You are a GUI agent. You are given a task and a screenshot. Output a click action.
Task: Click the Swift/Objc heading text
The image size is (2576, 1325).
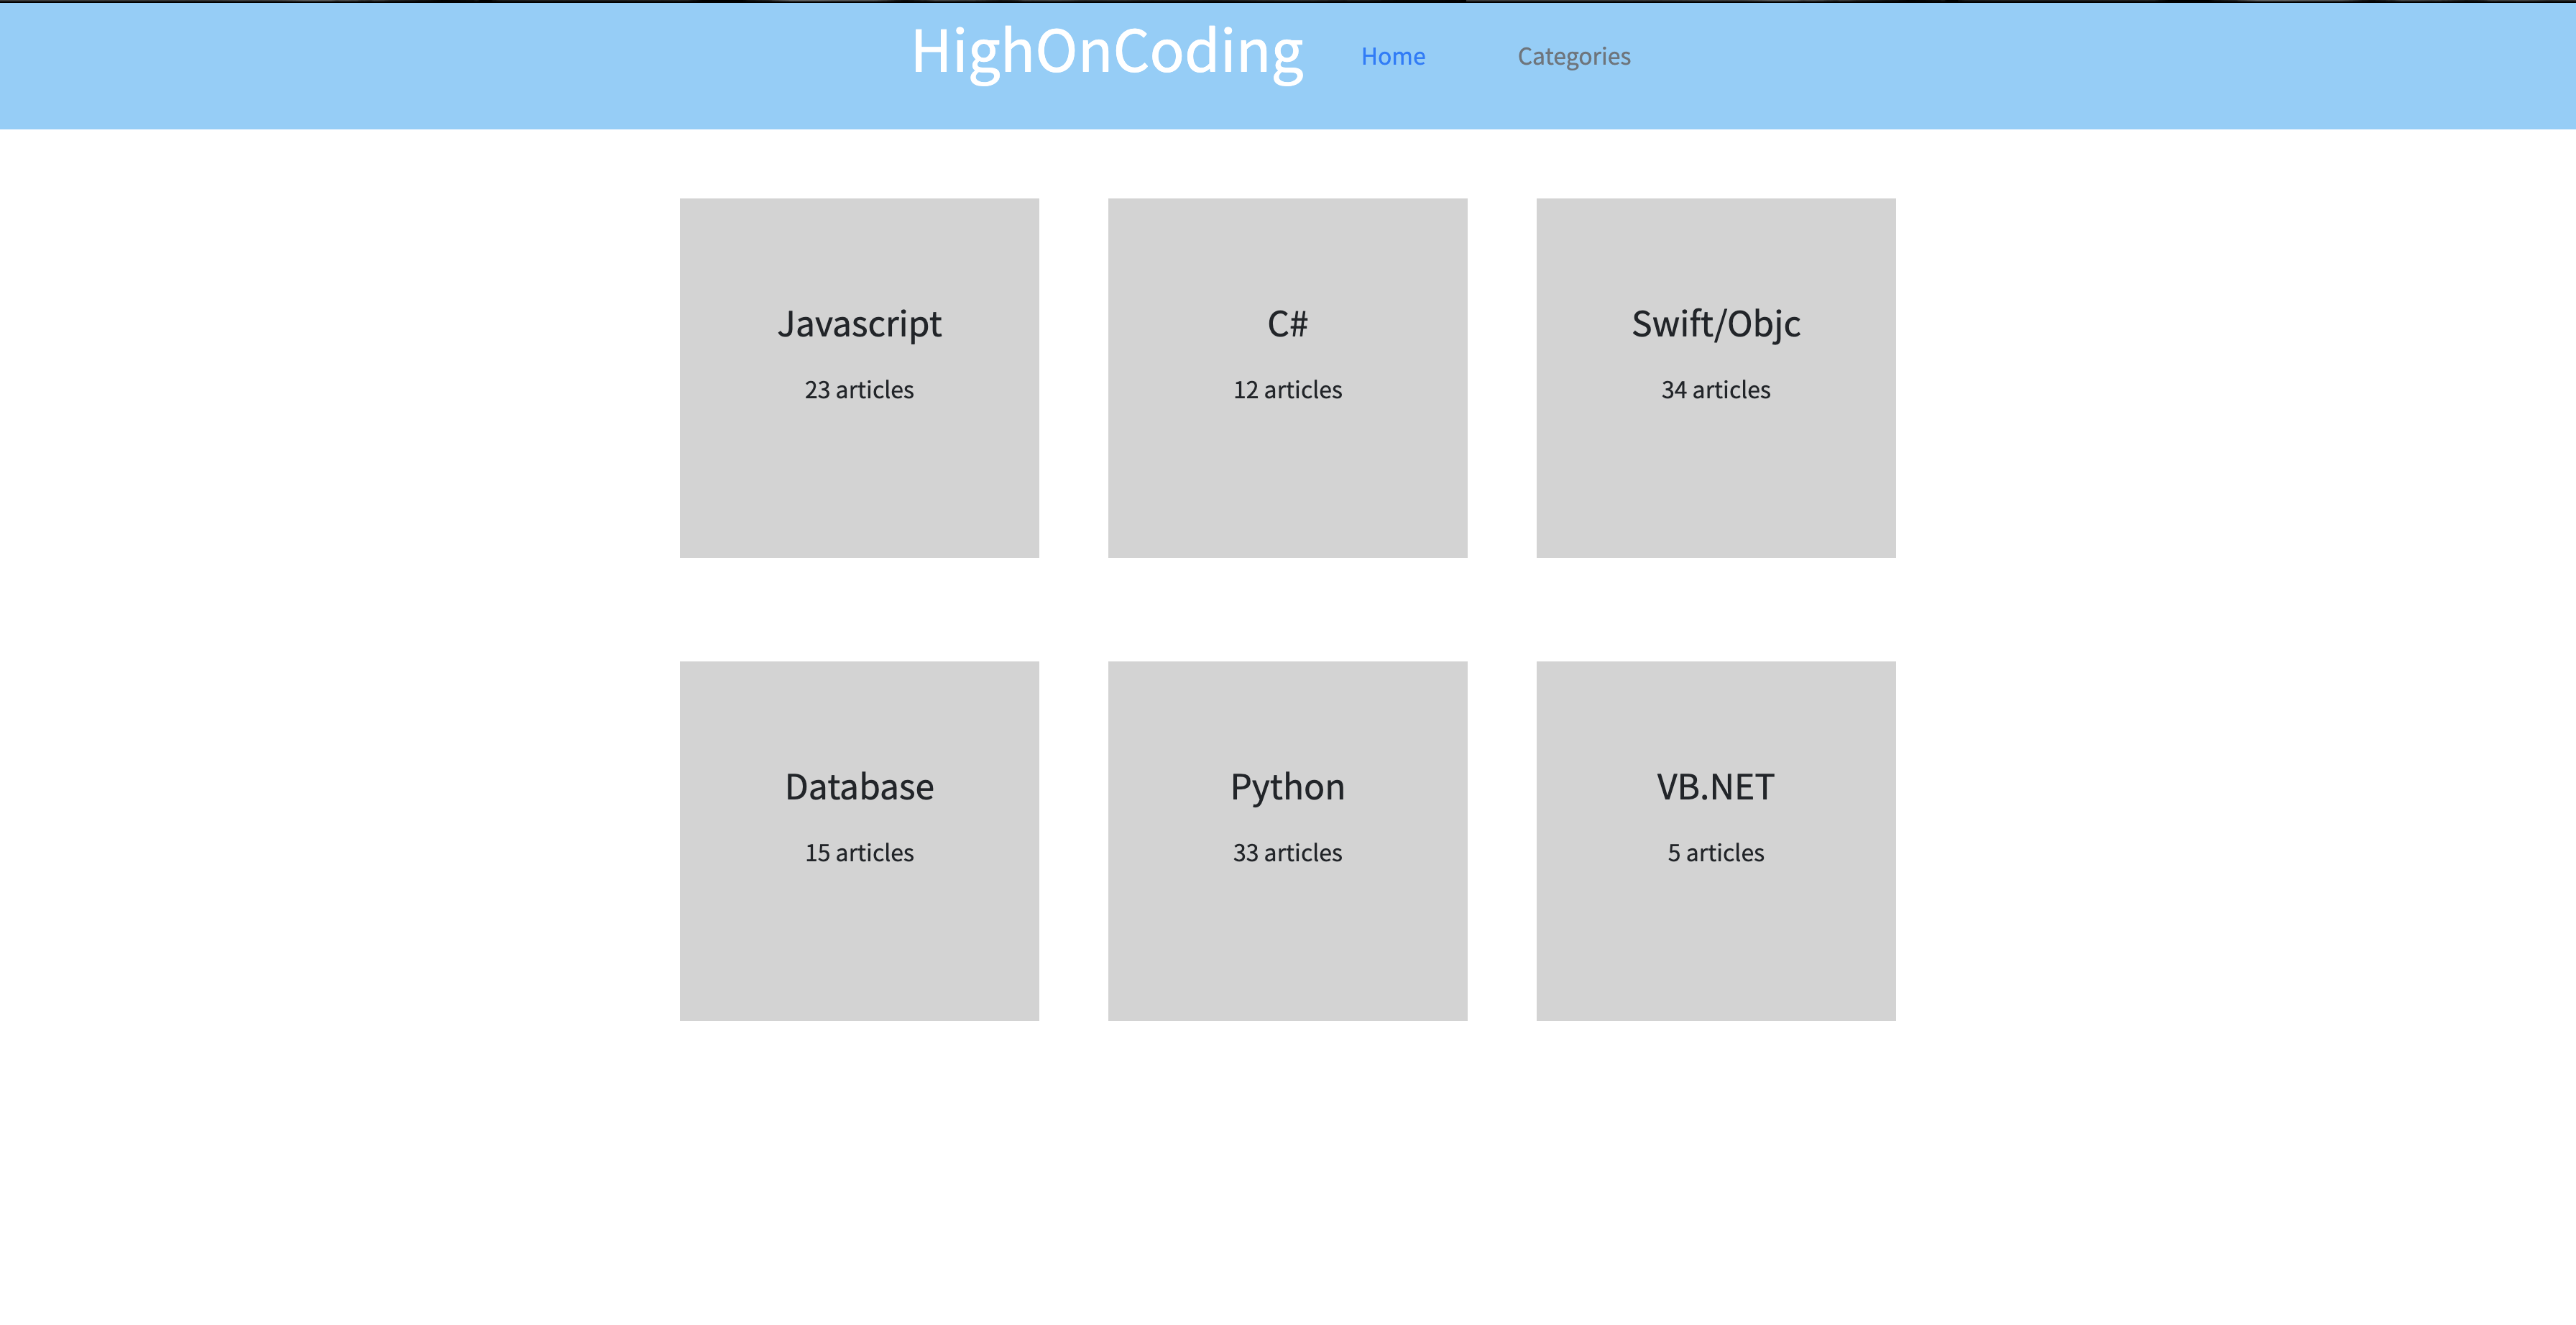click(1715, 324)
